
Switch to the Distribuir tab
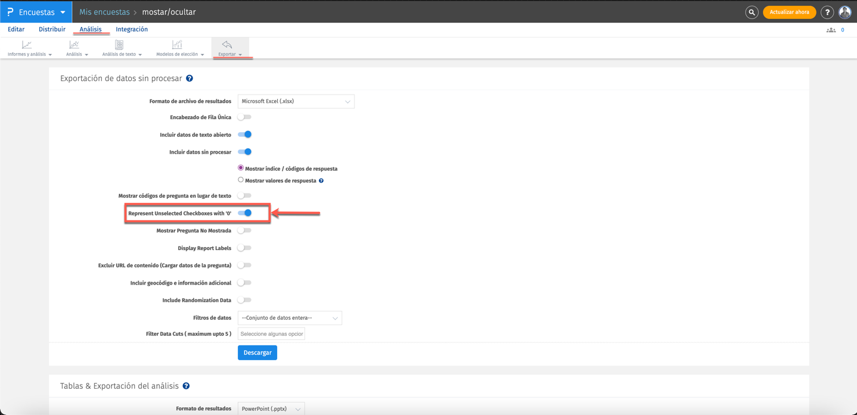point(51,29)
